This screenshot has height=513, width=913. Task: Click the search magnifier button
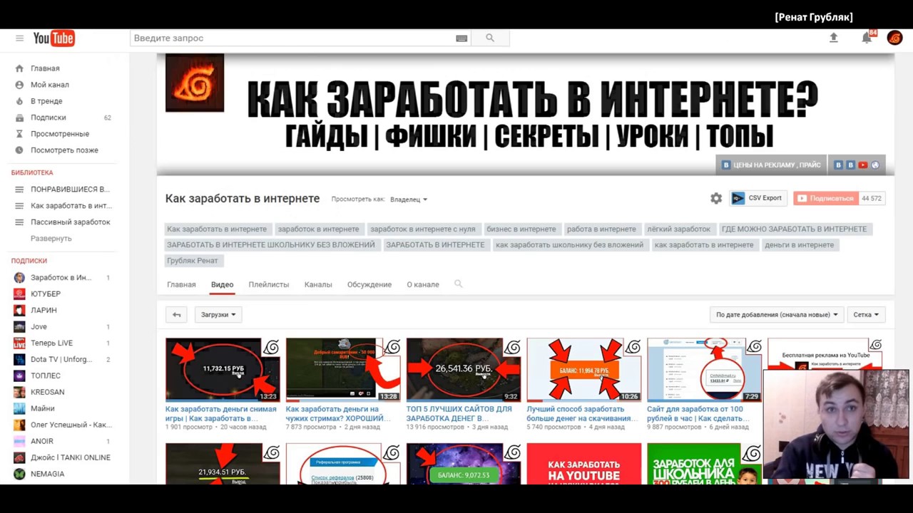pyautogui.click(x=490, y=38)
